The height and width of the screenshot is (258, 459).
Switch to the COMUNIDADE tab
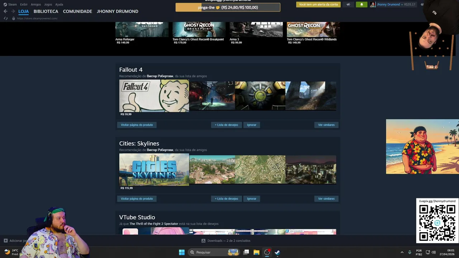coord(77,11)
